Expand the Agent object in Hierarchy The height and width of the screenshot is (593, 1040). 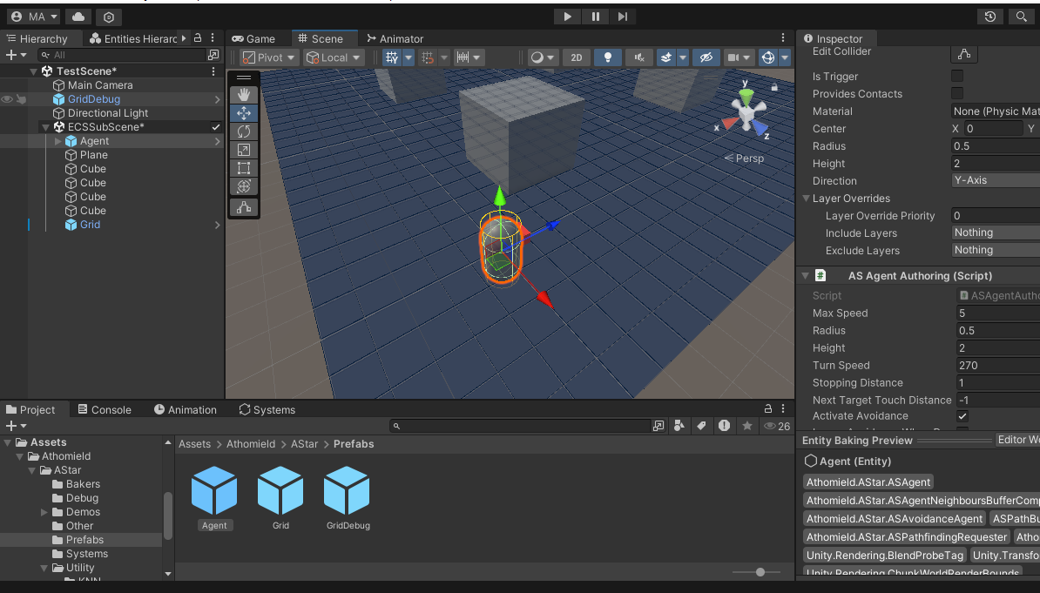[x=57, y=141]
